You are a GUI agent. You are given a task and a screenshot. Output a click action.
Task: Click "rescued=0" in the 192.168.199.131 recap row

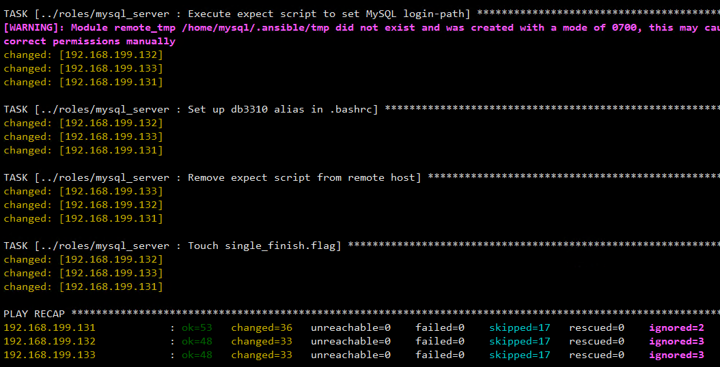(596, 327)
